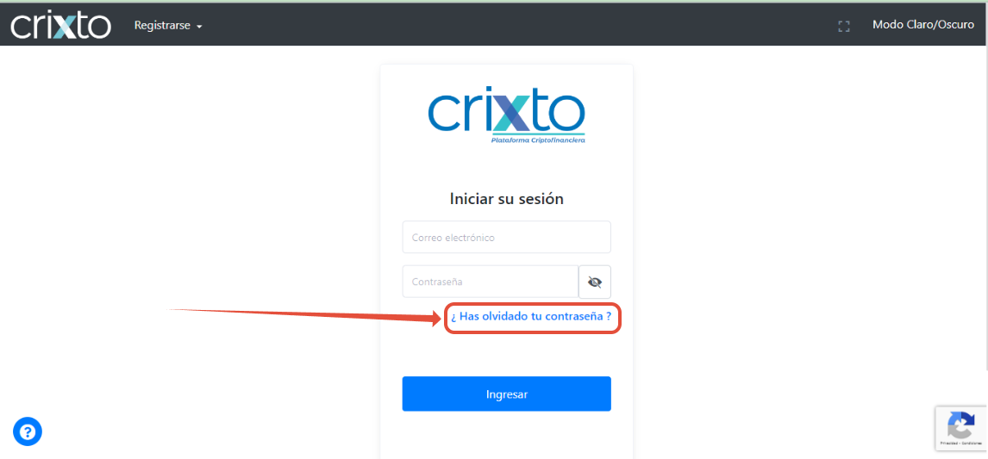Screen dimensions: 988x459
Task: Open the ¿Has olvidado tu contraseña? link
Action: 531,317
